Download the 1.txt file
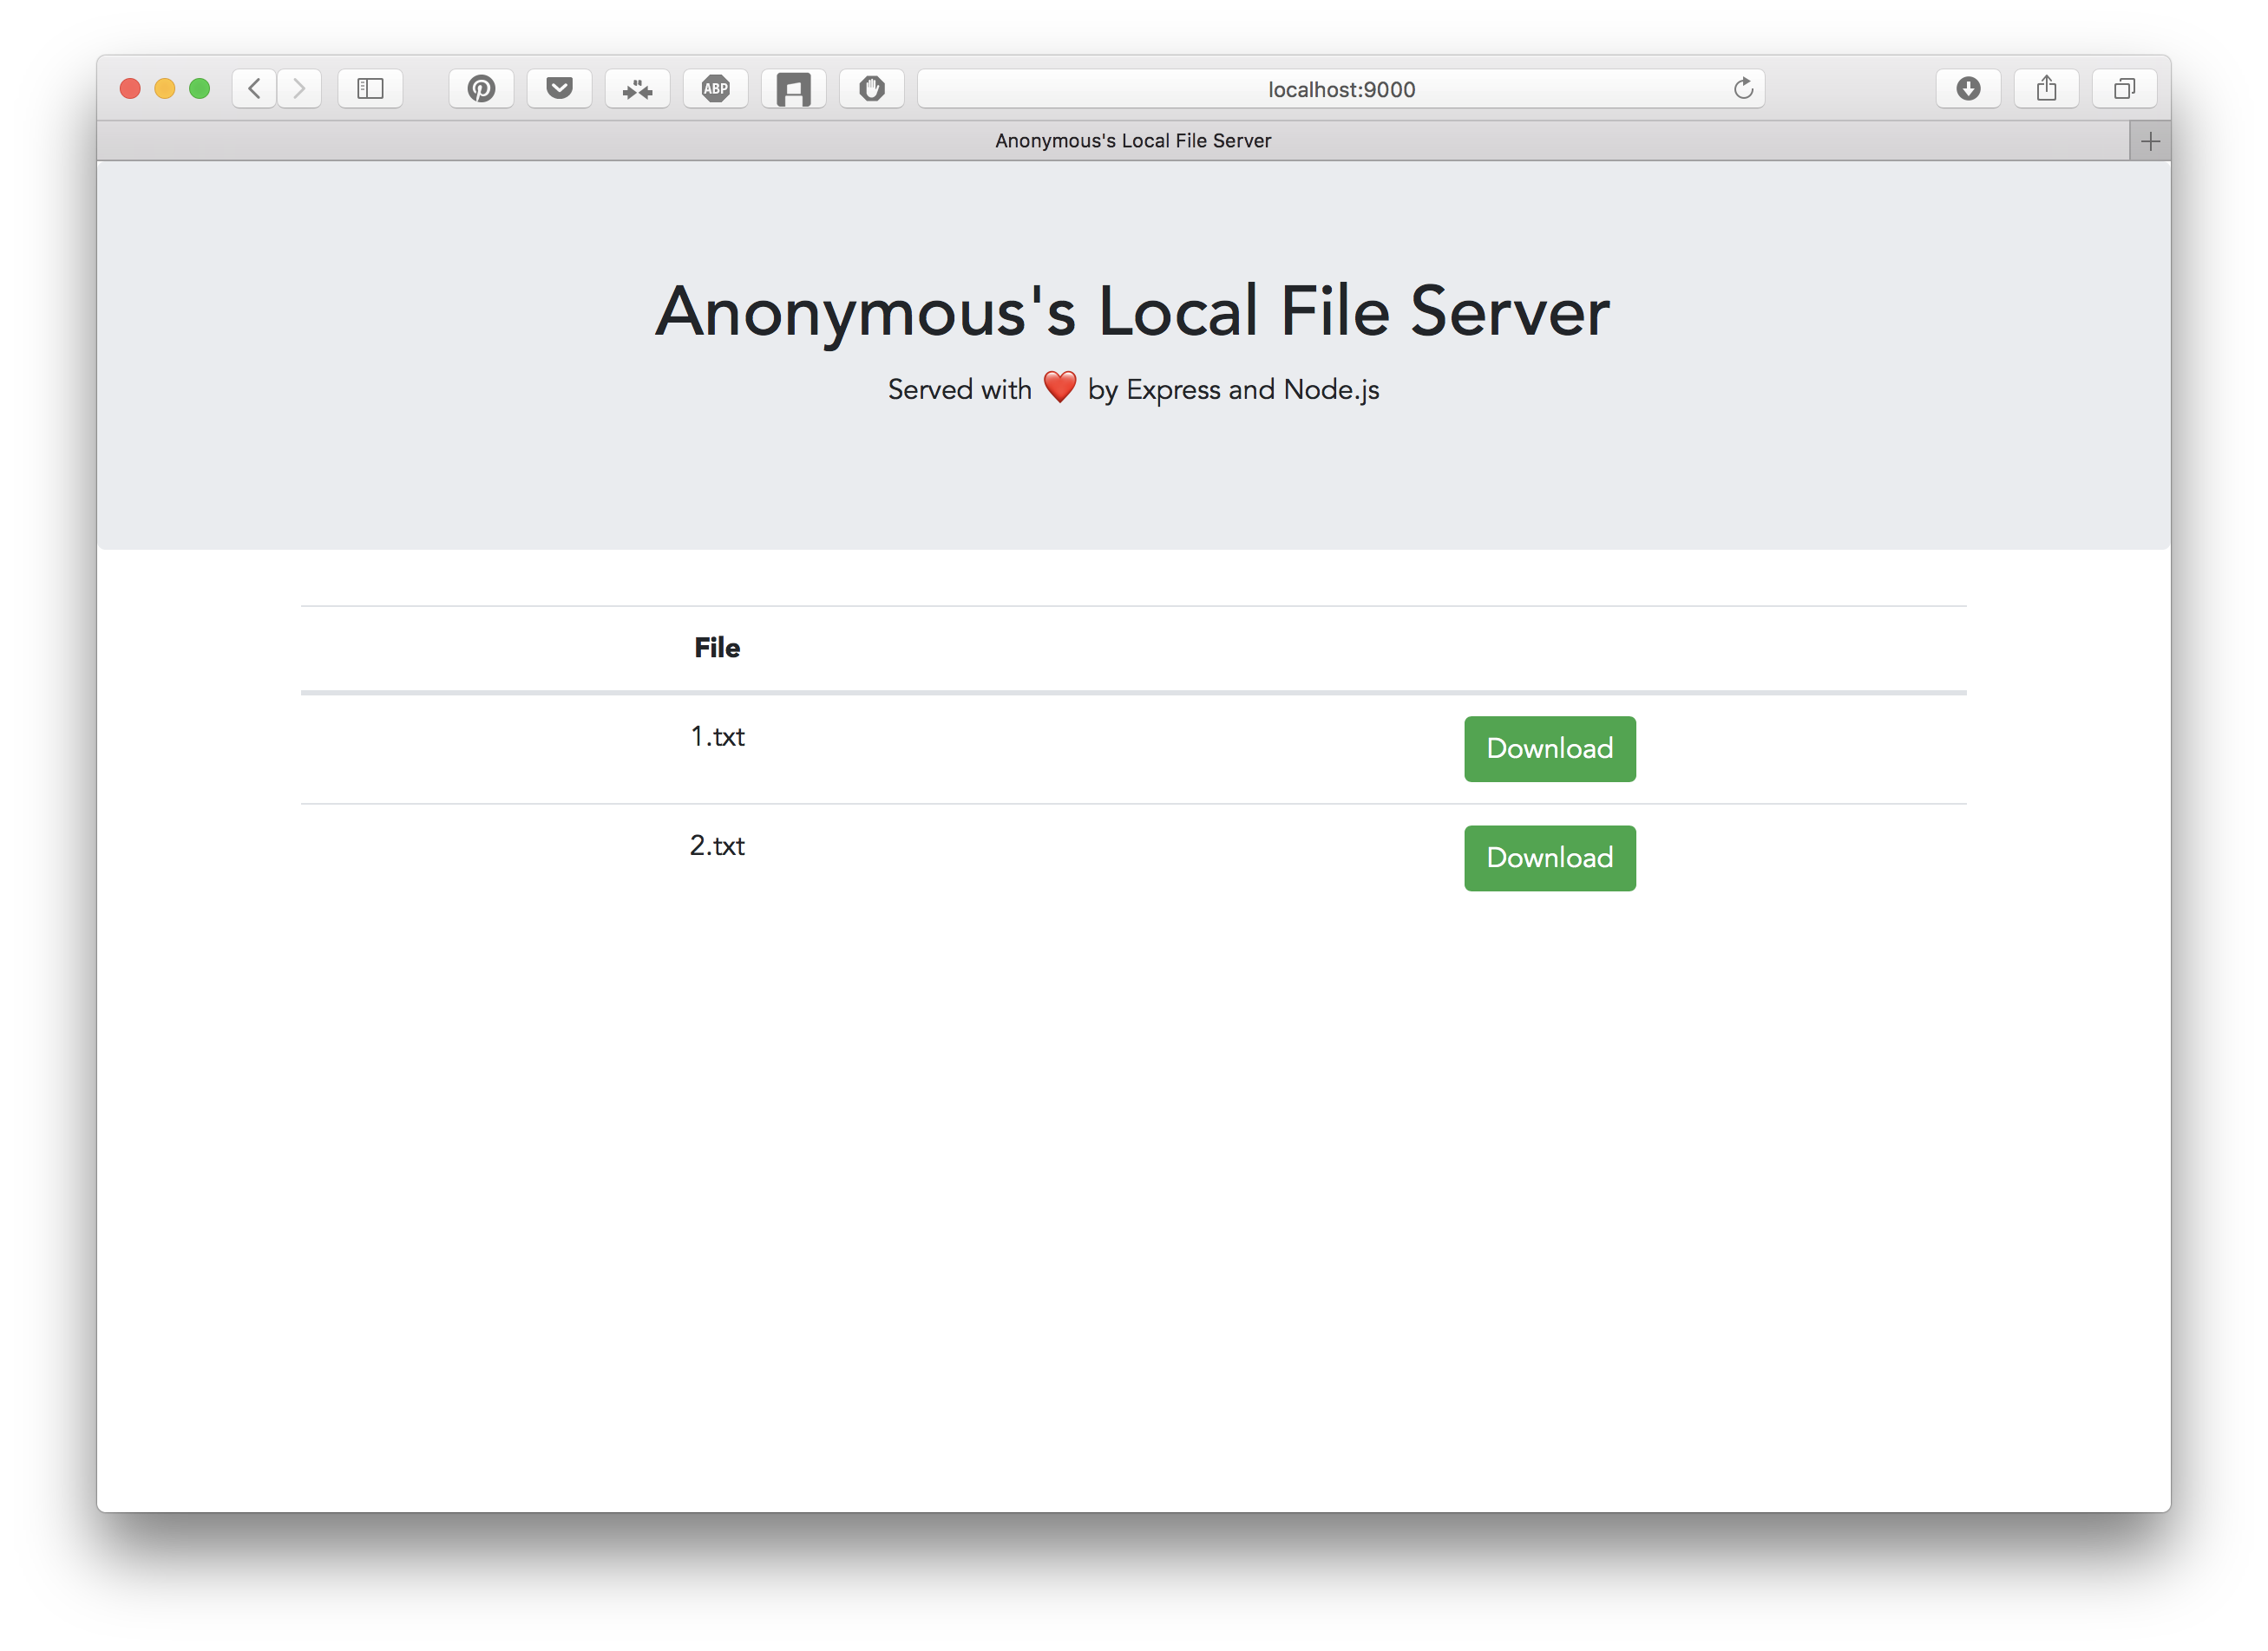 click(1549, 748)
